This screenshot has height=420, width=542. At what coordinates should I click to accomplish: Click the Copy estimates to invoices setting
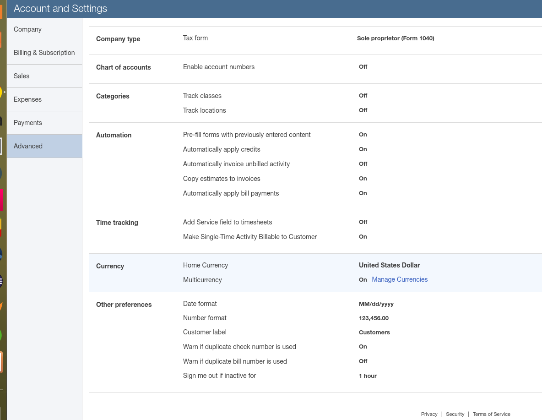pyautogui.click(x=222, y=179)
